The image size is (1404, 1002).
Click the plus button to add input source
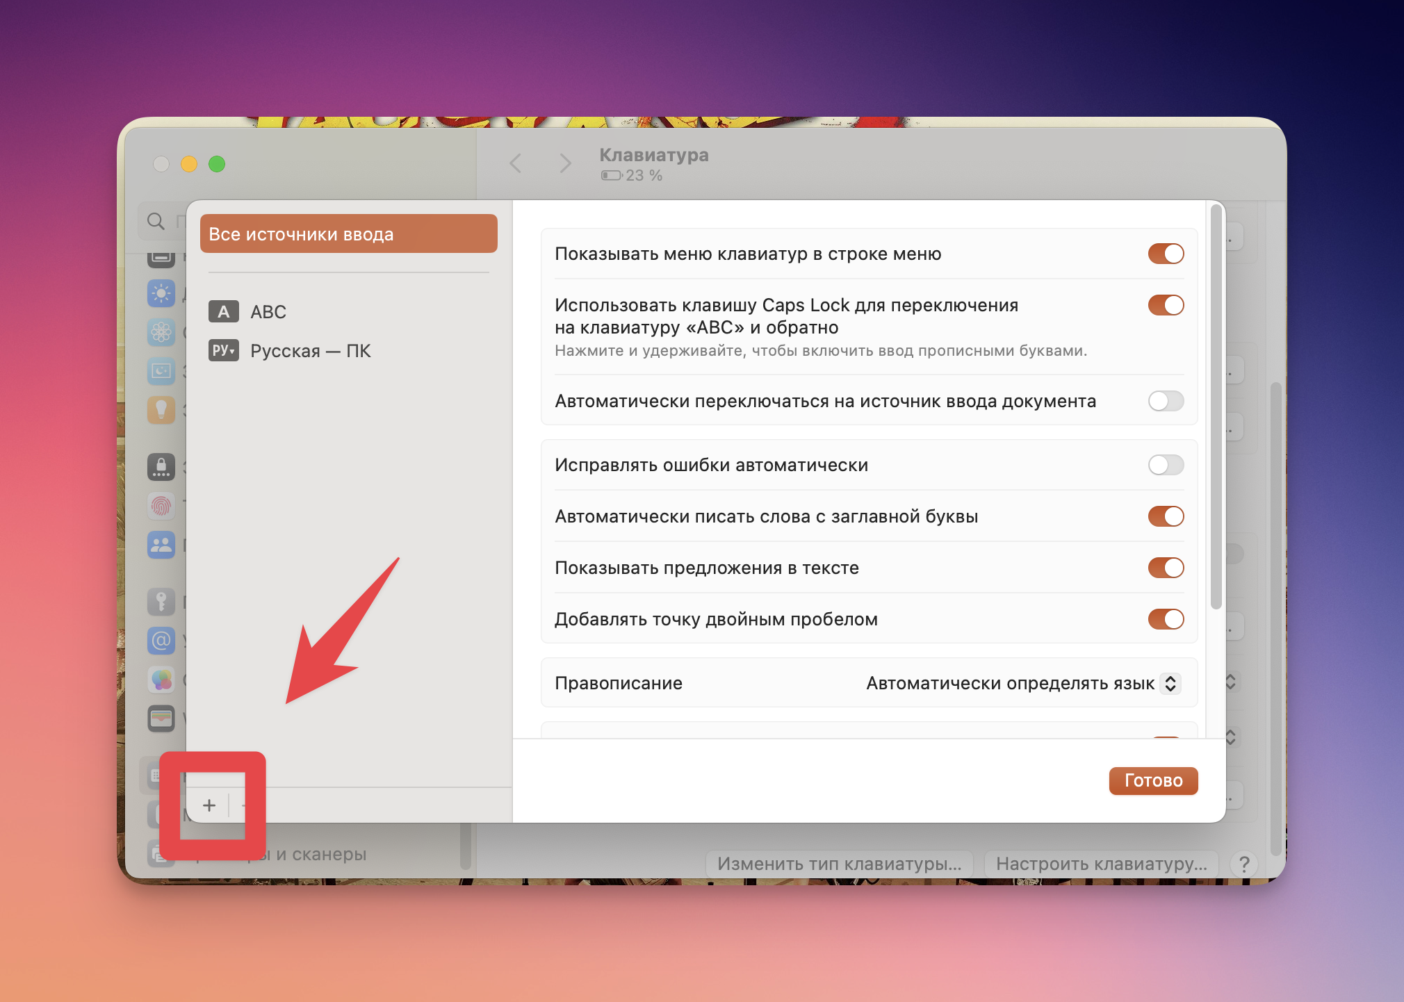(209, 805)
